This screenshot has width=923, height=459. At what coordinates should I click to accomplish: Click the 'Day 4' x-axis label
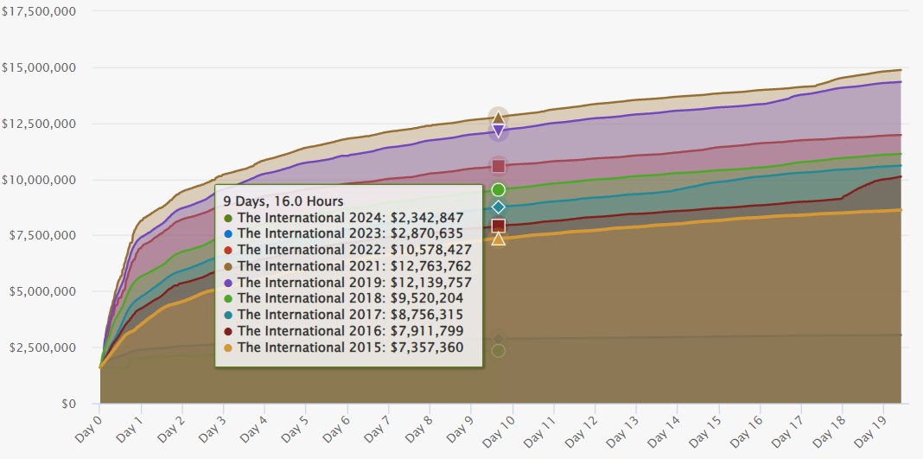tap(252, 429)
